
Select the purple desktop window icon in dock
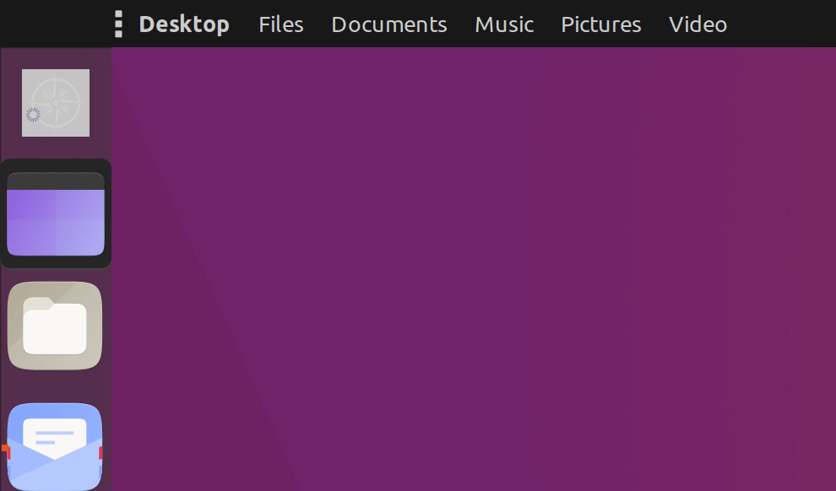[x=56, y=213]
